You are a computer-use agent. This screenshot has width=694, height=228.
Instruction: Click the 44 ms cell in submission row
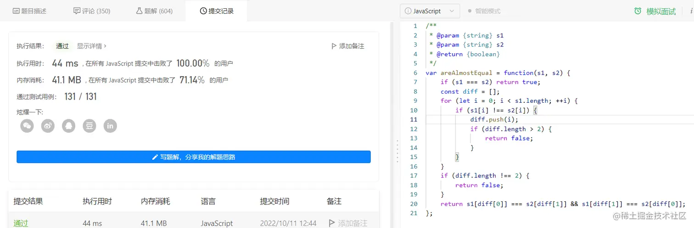tap(92, 223)
